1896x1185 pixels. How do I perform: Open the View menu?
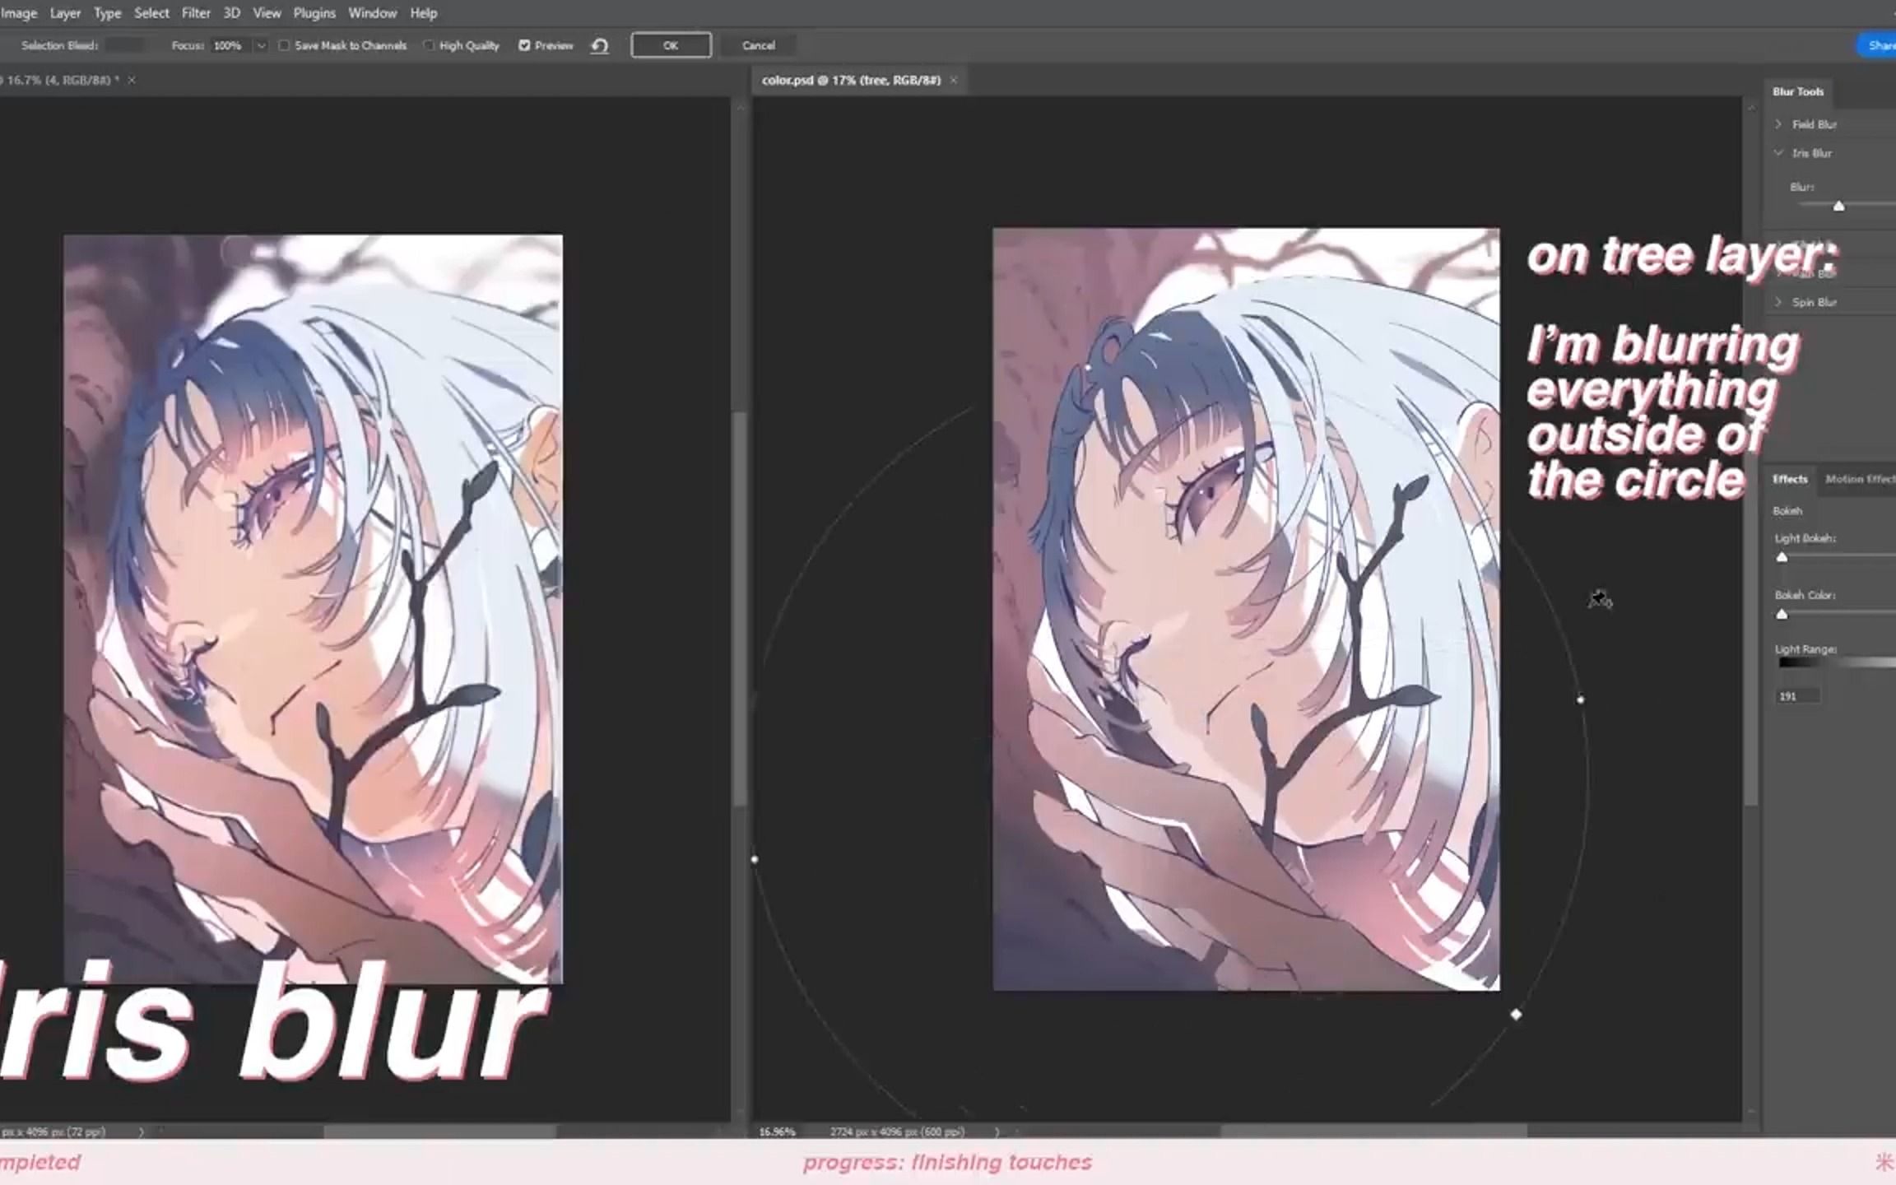(x=267, y=13)
